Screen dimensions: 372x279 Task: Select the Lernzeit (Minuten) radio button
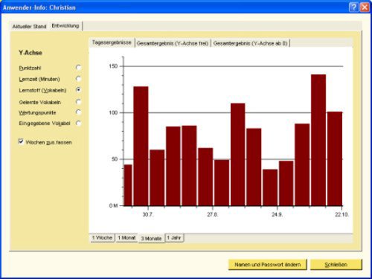pos(78,79)
